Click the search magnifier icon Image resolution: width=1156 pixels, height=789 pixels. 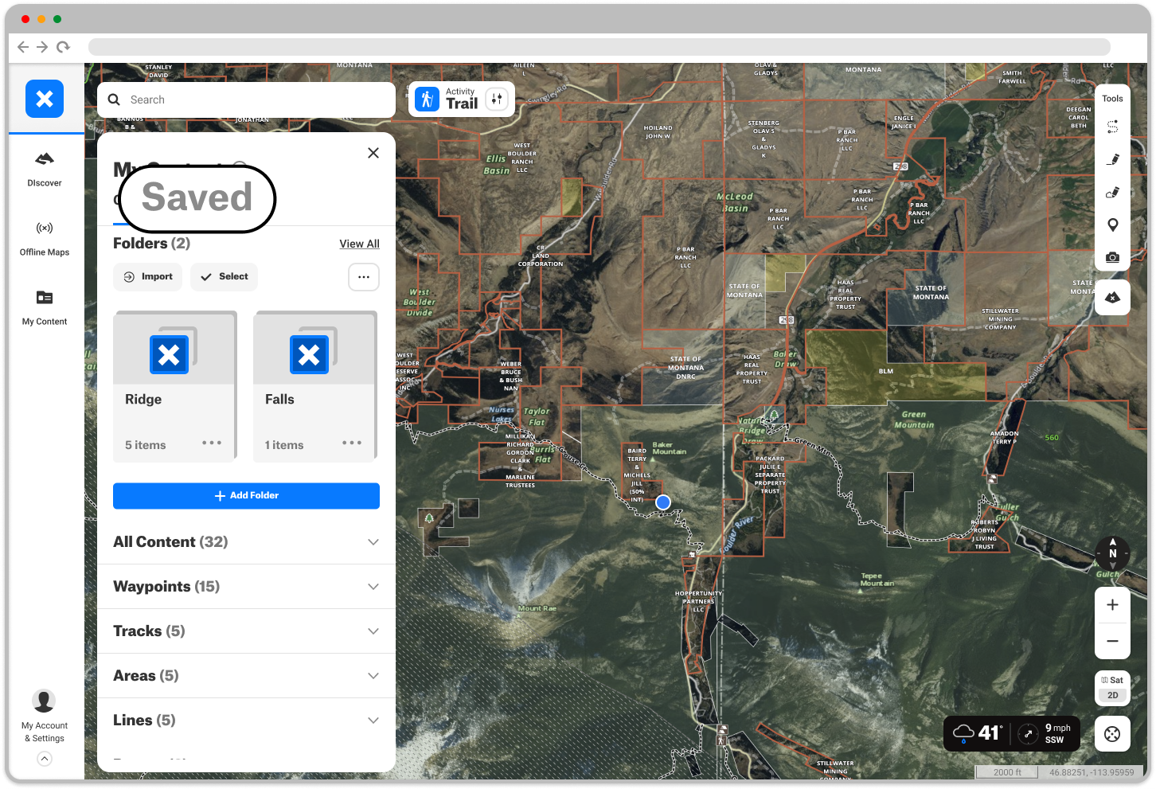(x=114, y=100)
